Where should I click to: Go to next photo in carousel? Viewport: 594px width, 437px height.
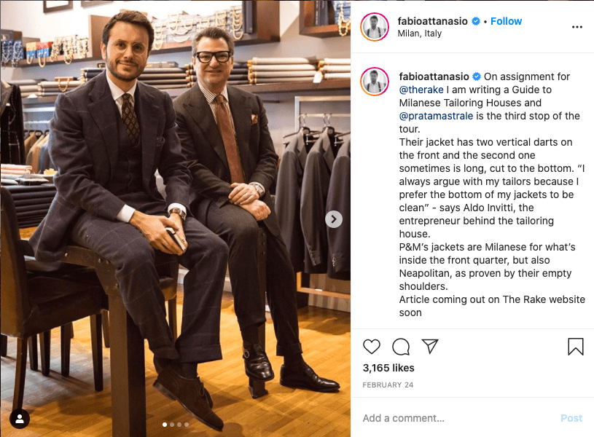pos(334,219)
